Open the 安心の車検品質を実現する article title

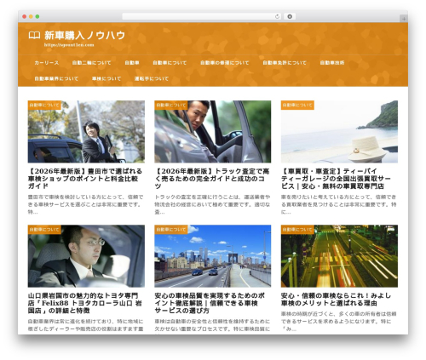coord(210,303)
